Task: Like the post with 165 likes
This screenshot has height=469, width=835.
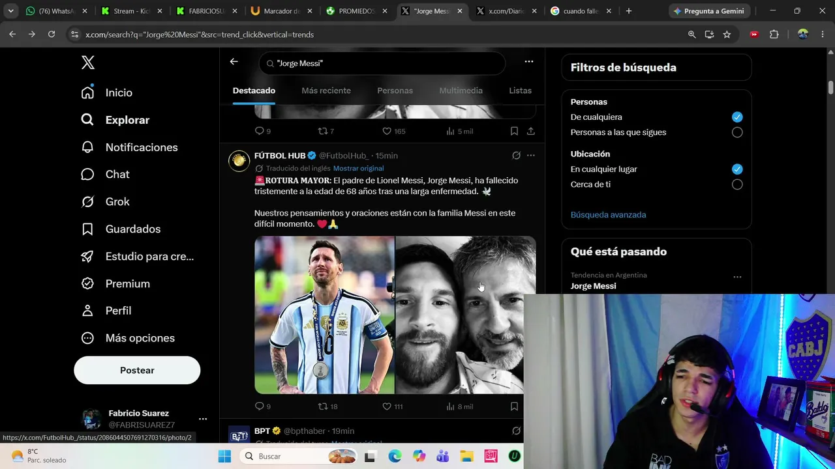Action: click(394, 132)
